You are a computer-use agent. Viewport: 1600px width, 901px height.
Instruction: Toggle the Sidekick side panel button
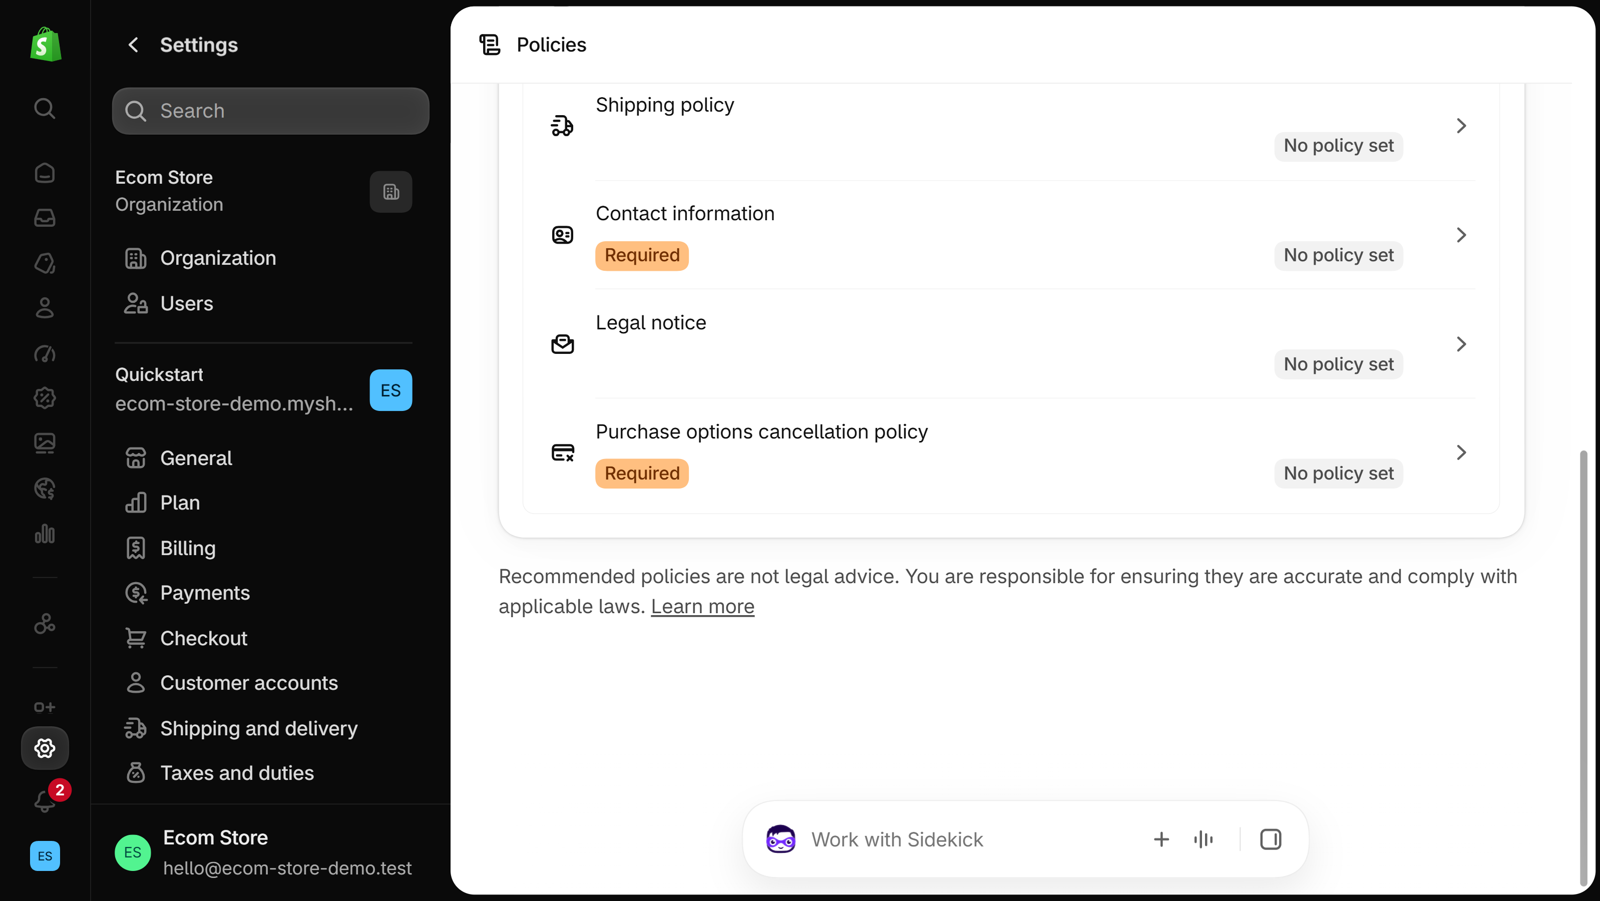[1270, 839]
